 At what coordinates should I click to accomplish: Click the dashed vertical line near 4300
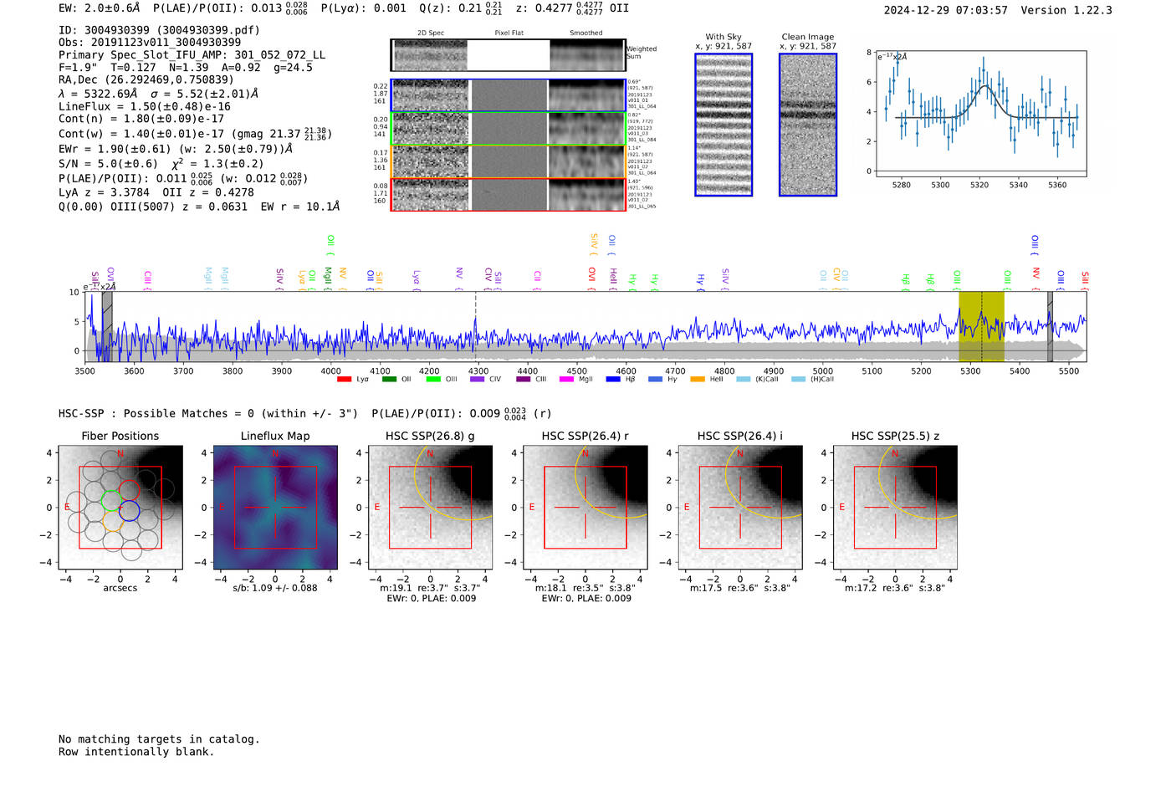pos(476,326)
